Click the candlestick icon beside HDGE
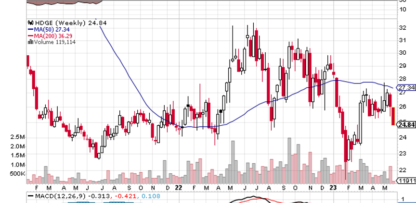Image resolution: width=416 pixels, height=203 pixels. pyautogui.click(x=30, y=23)
